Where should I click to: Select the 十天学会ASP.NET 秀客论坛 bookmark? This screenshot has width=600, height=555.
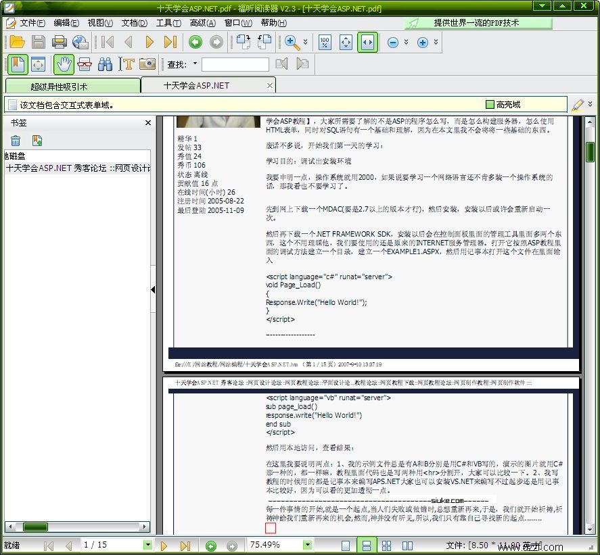[x=78, y=168]
